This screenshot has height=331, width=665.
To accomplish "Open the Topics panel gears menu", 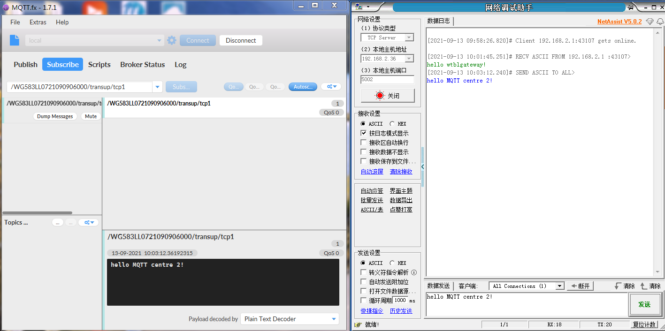I will 88,222.
